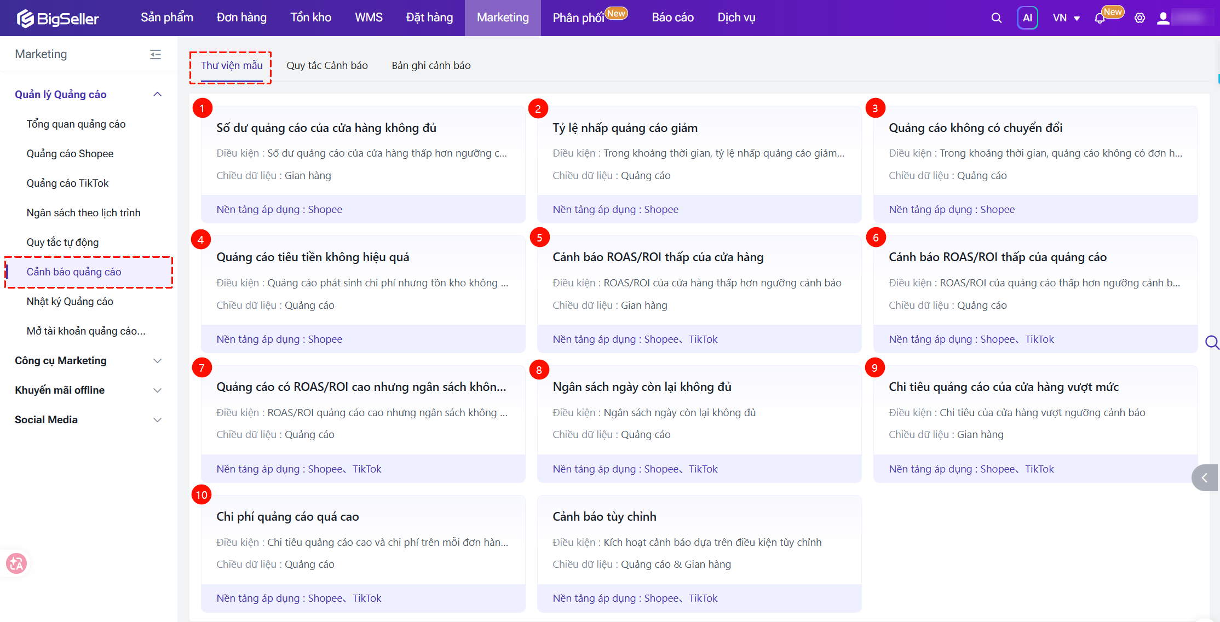The image size is (1220, 622).
Task: Open the VN language dropdown
Action: tap(1066, 18)
